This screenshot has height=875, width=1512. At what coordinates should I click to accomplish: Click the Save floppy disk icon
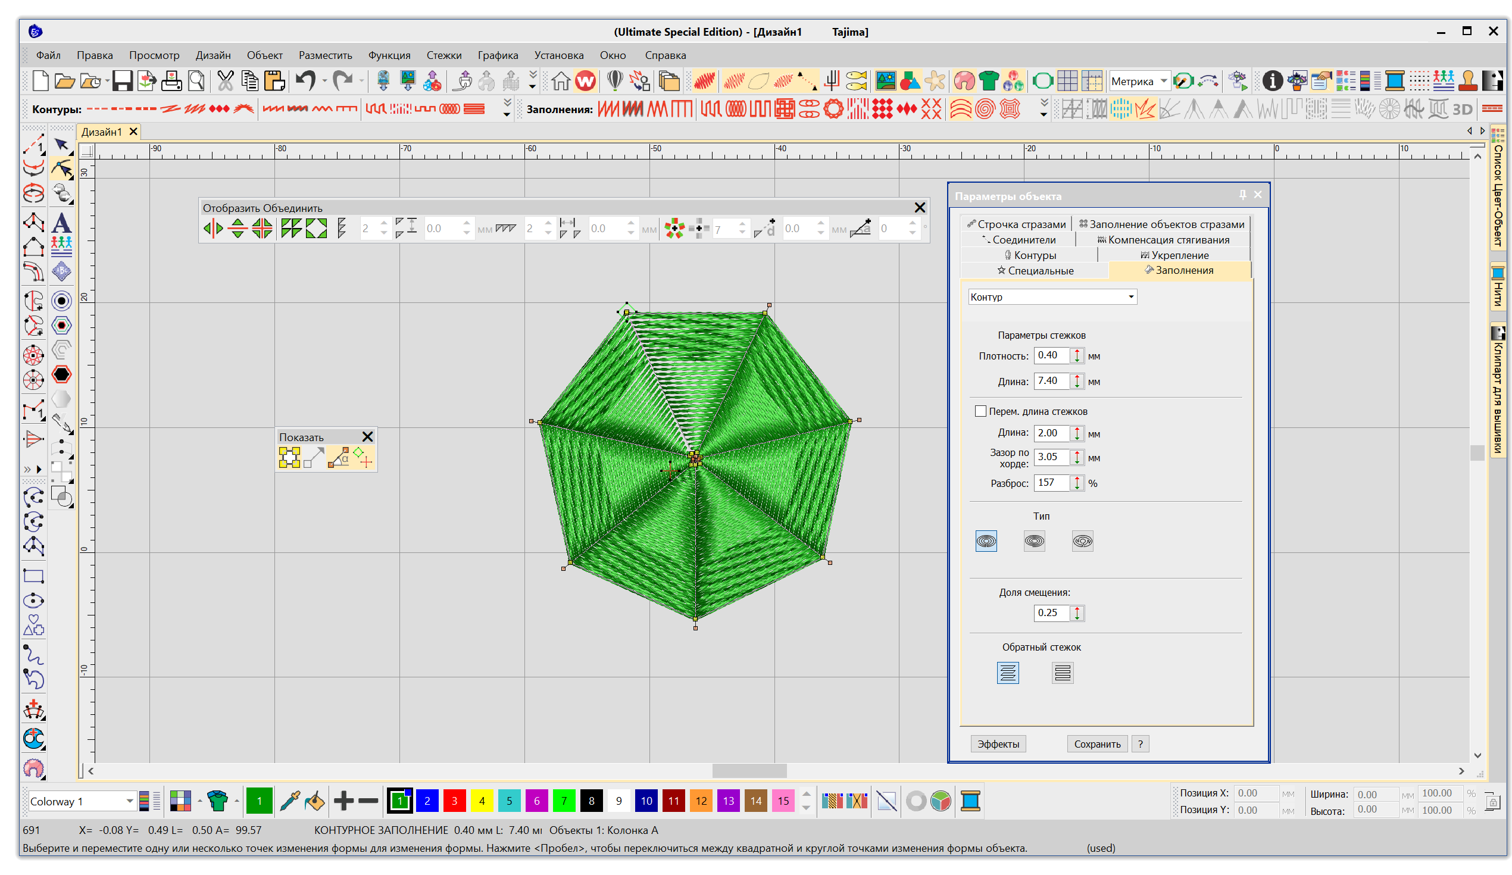click(x=122, y=81)
